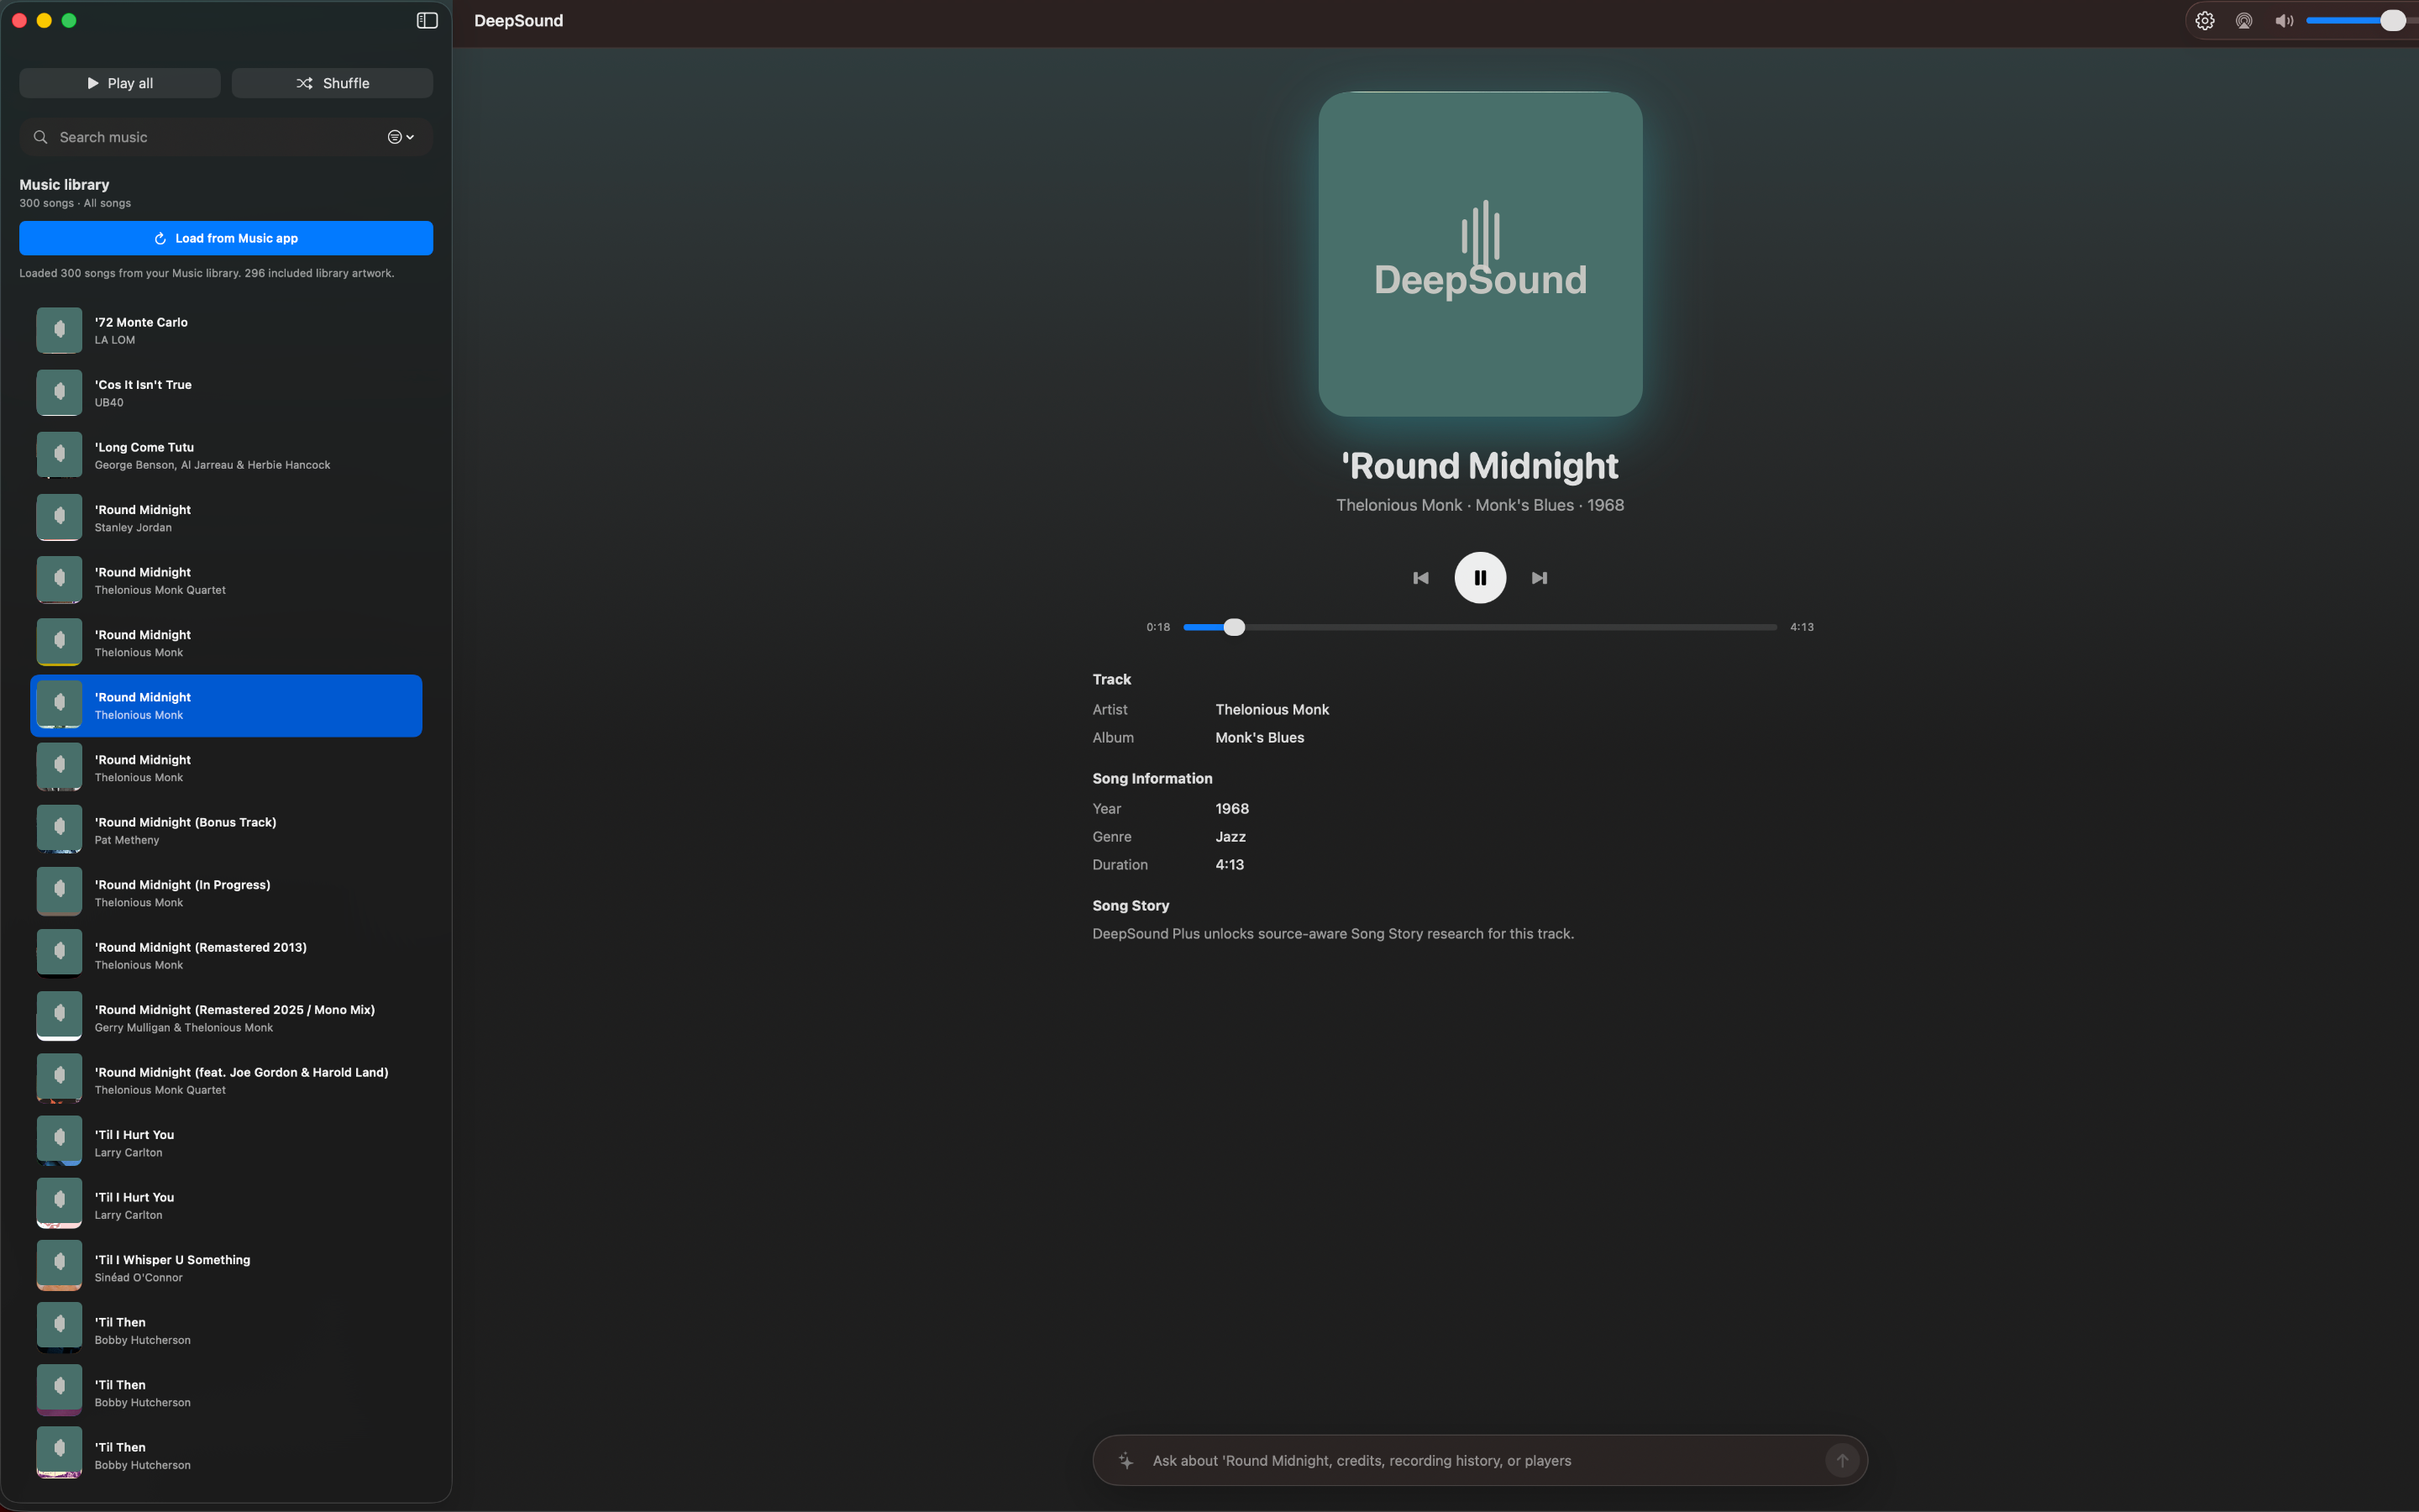Skip to the next track
The width and height of the screenshot is (2419, 1512).
click(1540, 578)
